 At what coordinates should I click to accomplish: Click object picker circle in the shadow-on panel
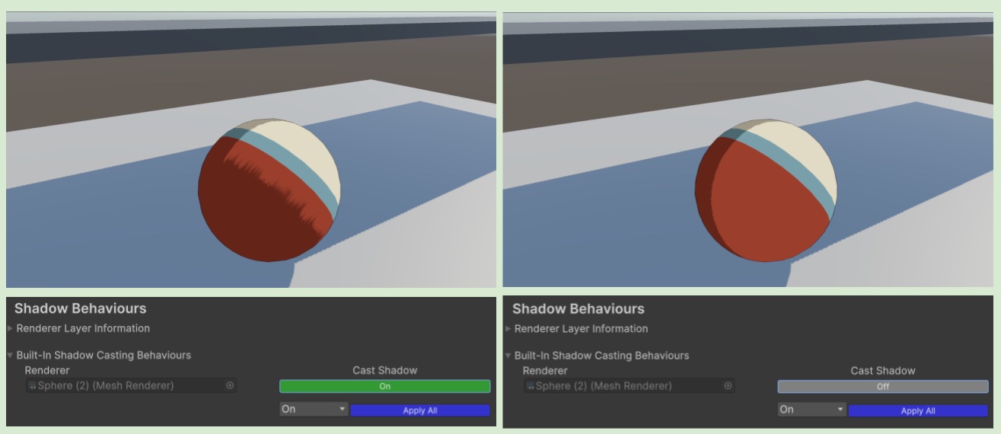pyautogui.click(x=230, y=386)
